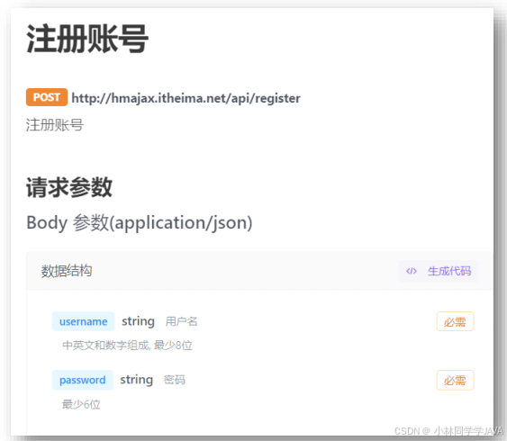Select the register API URL text
Viewport: 507px width, 441px height.
click(186, 98)
